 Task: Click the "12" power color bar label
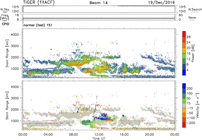188,59
